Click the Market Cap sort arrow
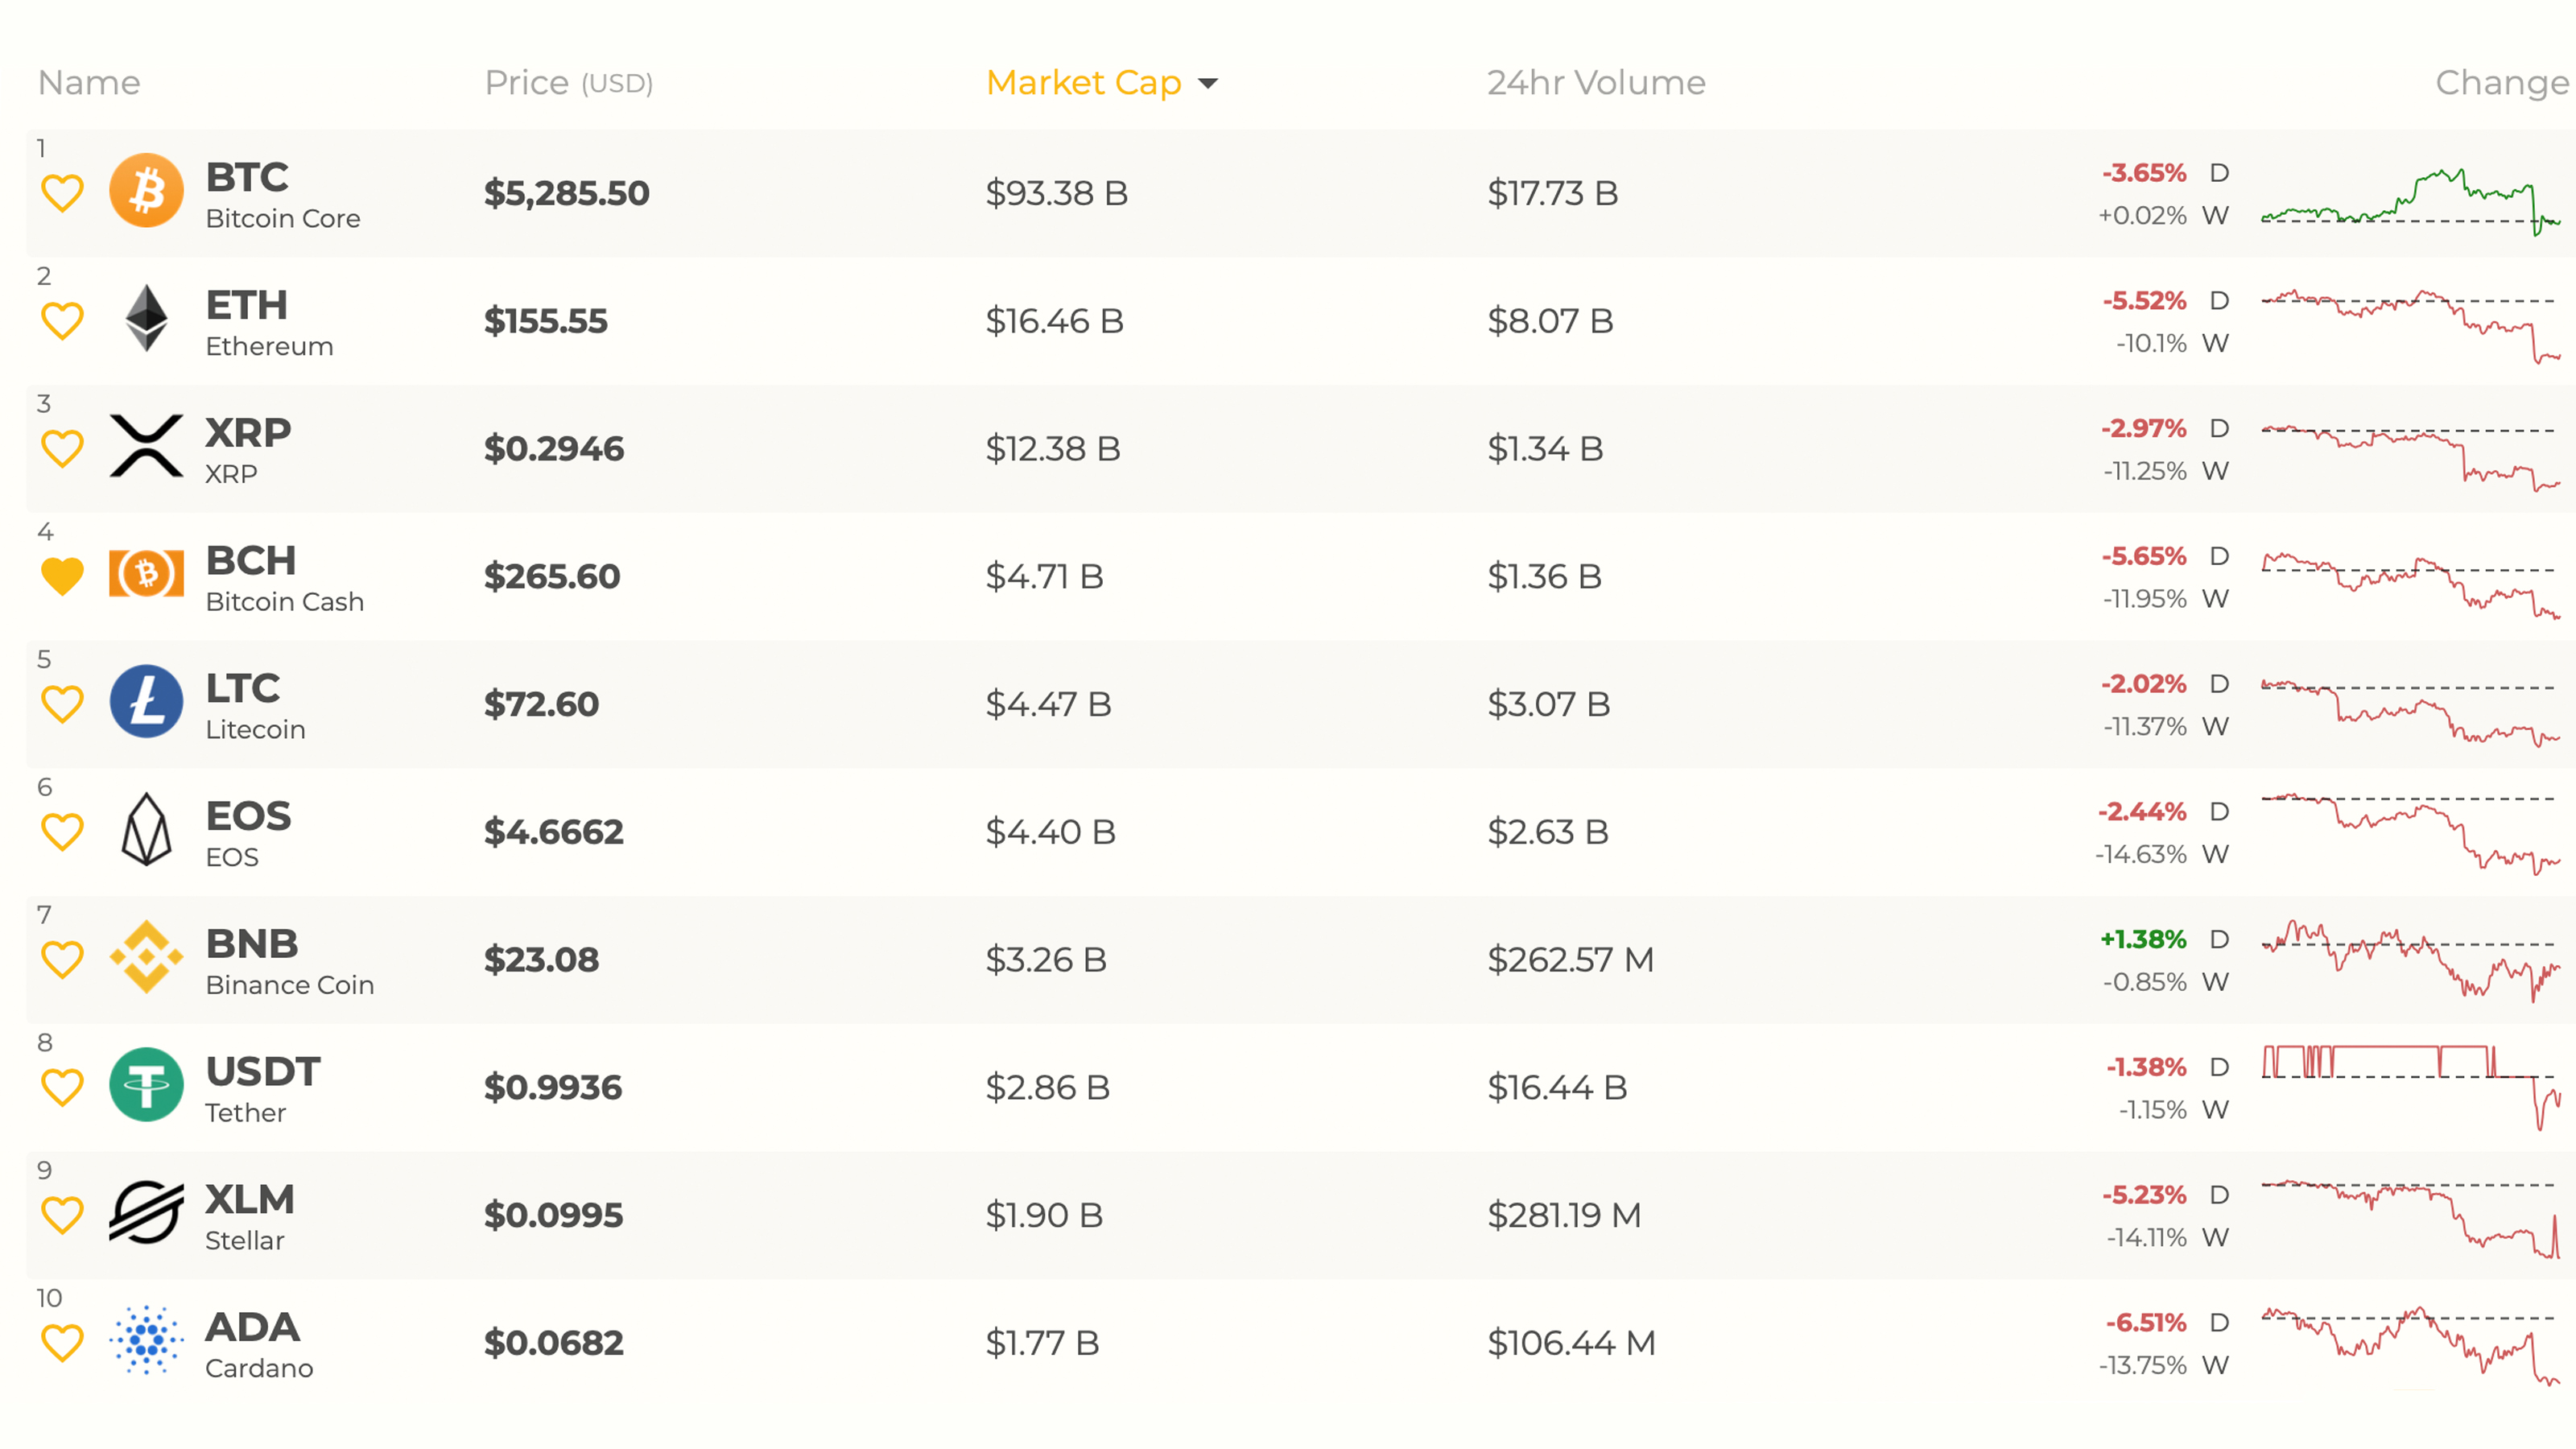Image resolution: width=2576 pixels, height=1449 pixels. [1208, 83]
